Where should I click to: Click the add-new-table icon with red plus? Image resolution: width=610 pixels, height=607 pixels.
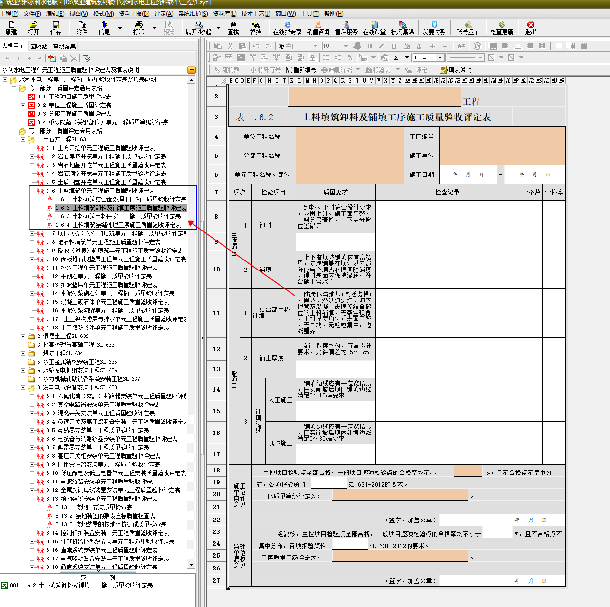click(x=52, y=58)
